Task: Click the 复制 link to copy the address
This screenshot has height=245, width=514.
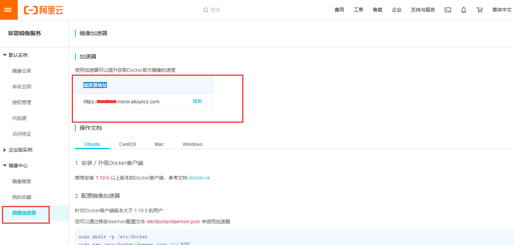Action: click(197, 101)
